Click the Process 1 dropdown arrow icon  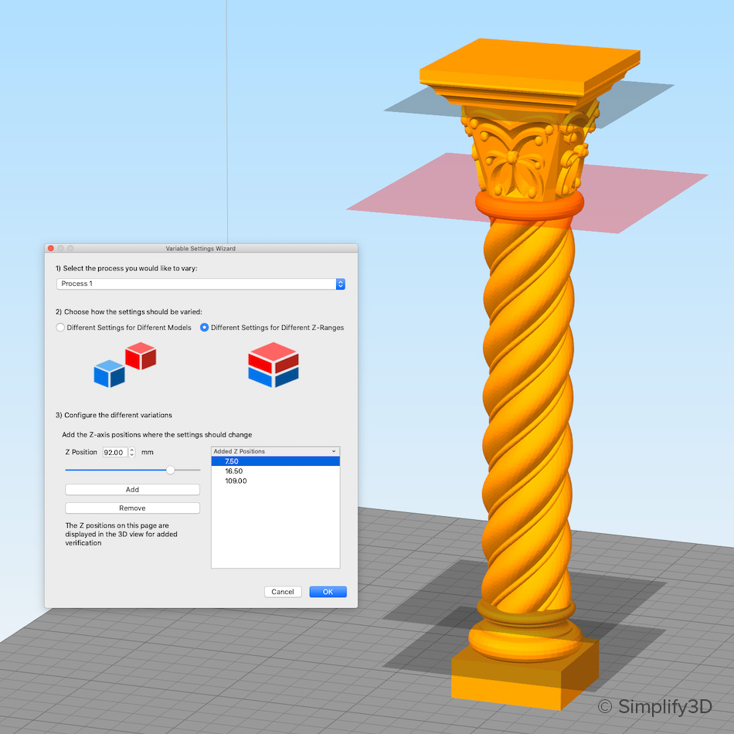[340, 284]
